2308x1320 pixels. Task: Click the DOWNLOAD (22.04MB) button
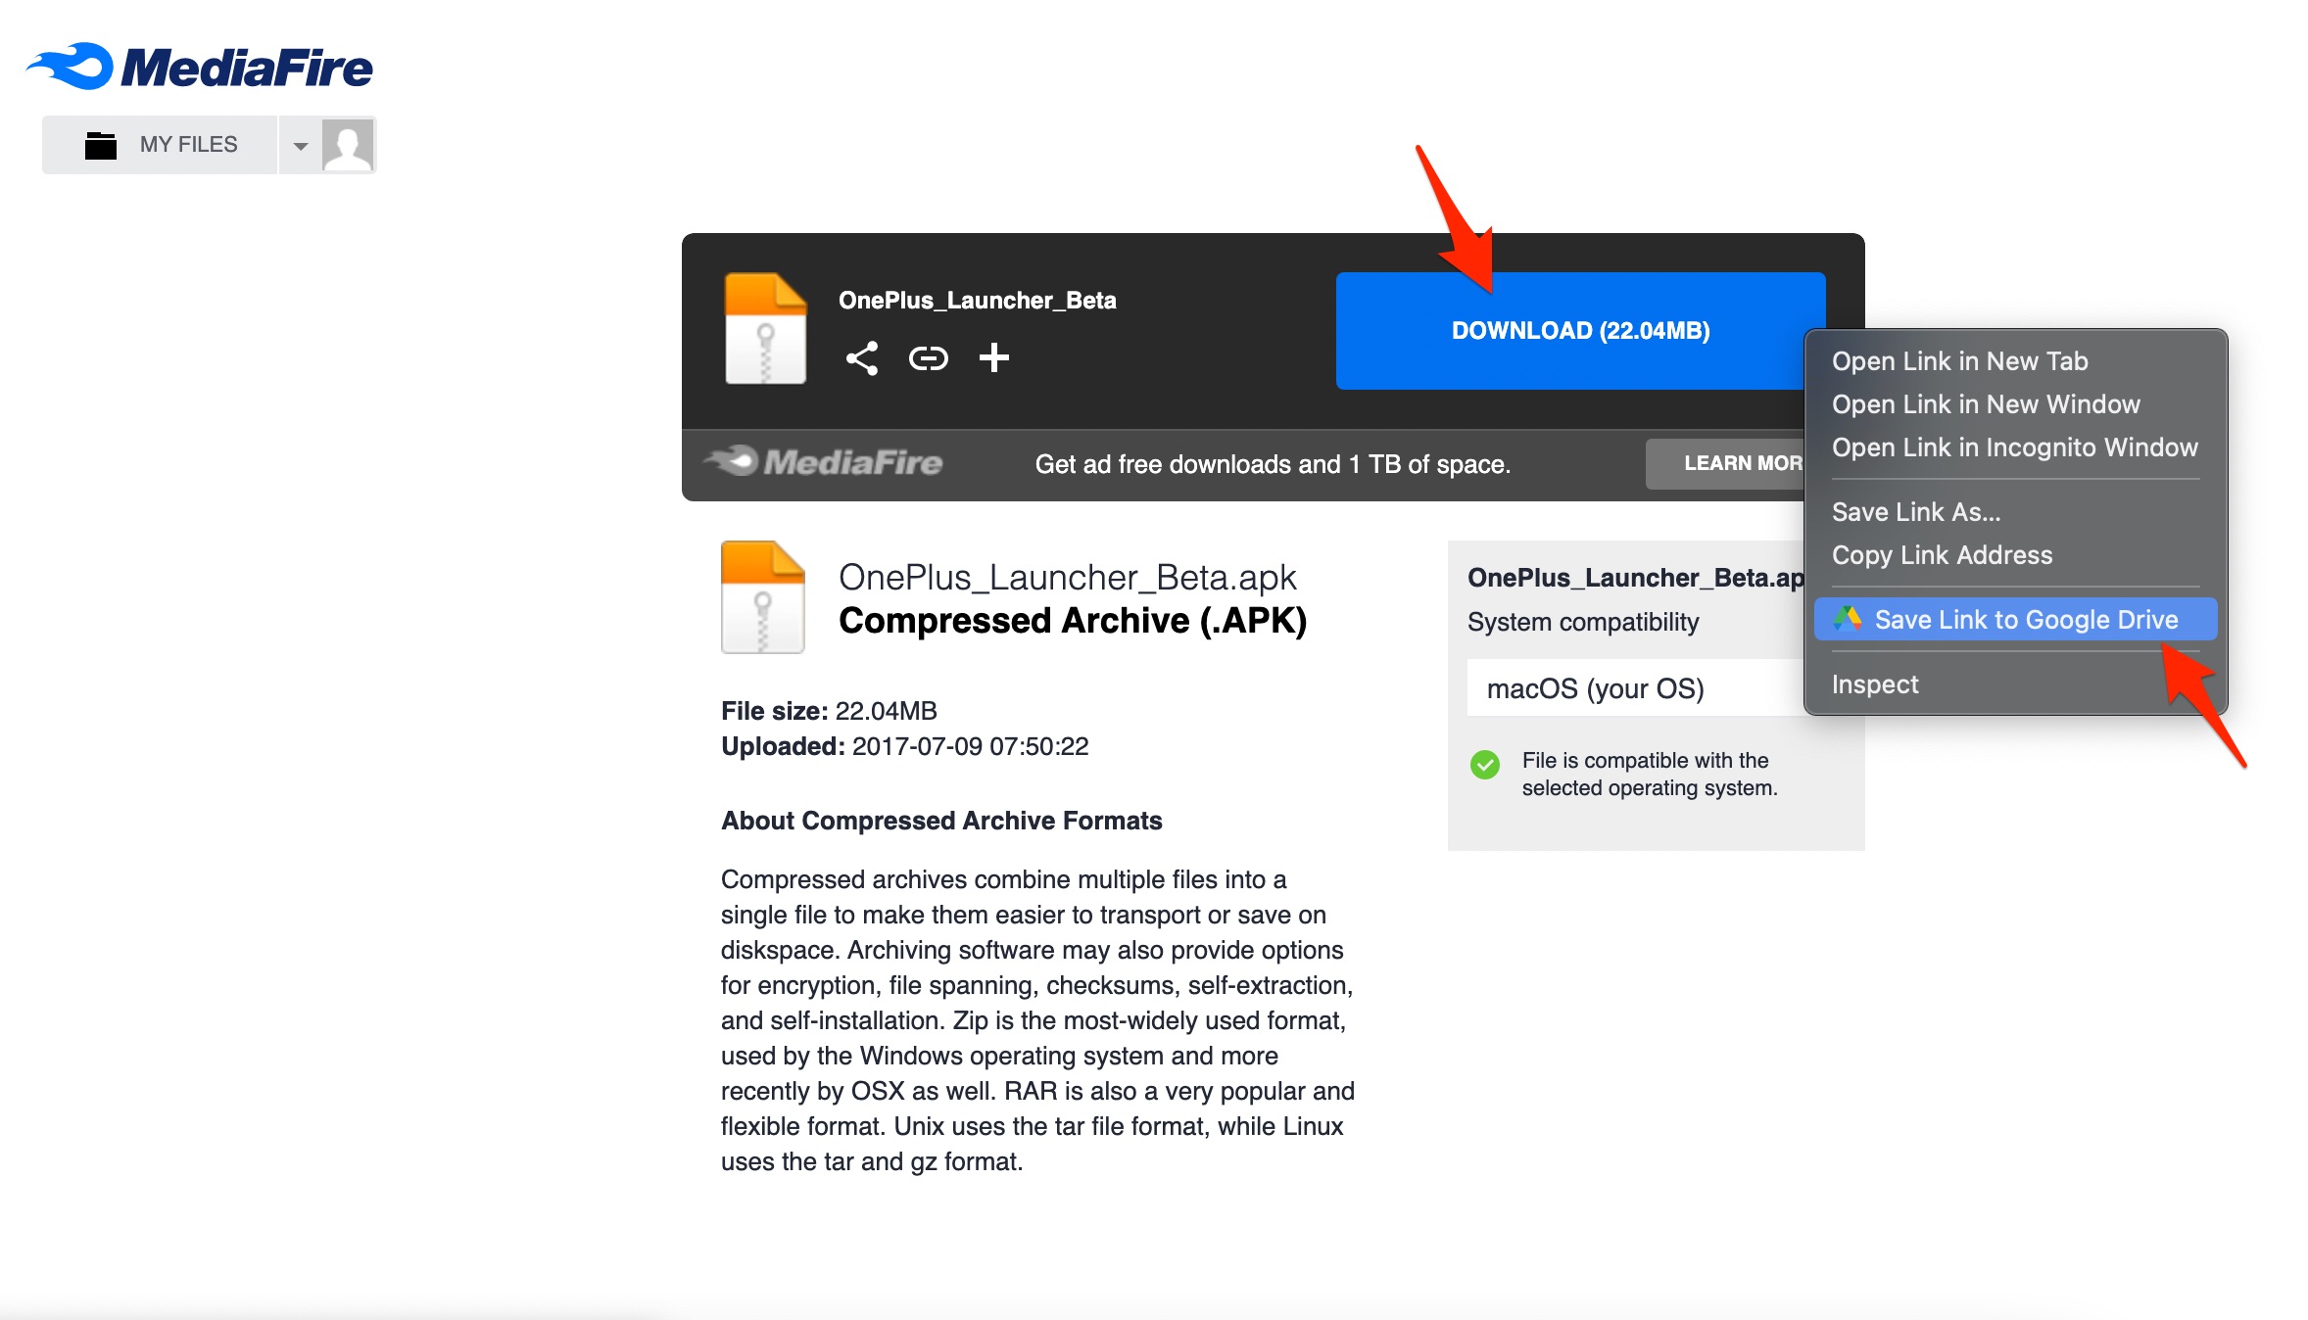pyautogui.click(x=1580, y=330)
